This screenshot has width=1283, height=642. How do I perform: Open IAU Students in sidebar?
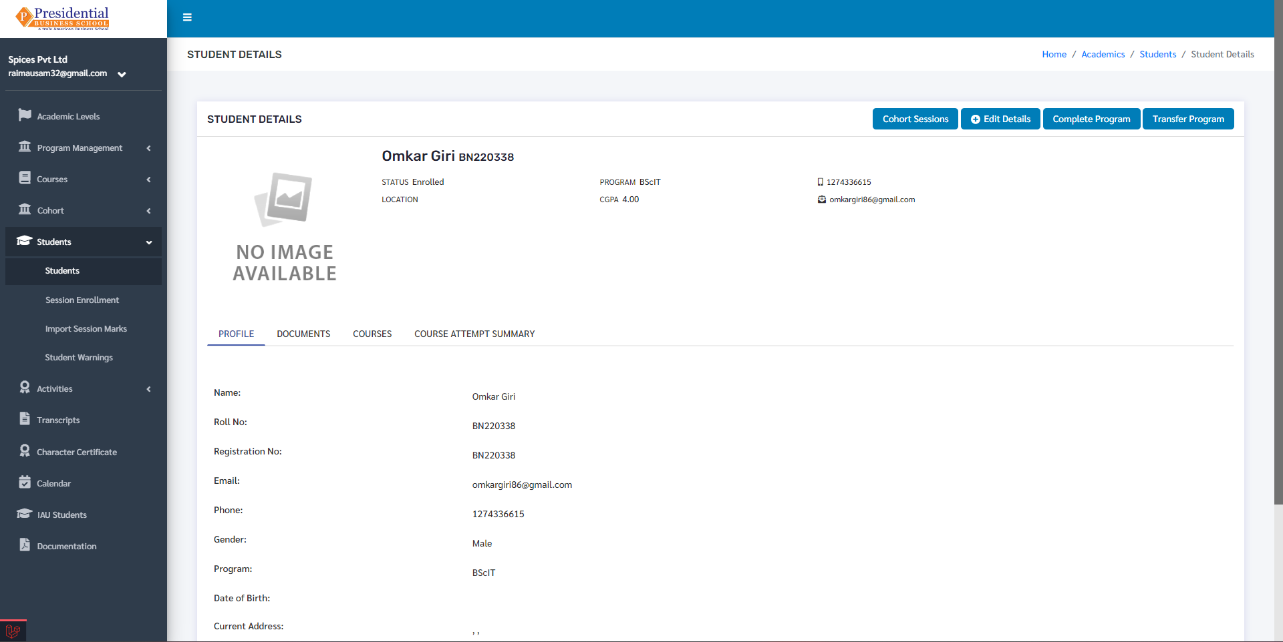[84, 515]
